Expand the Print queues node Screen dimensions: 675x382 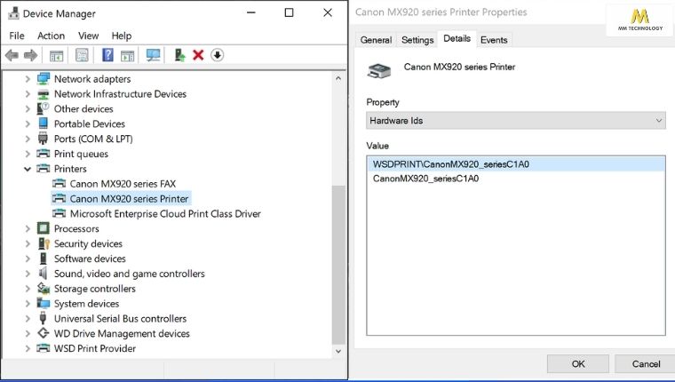click(x=28, y=154)
